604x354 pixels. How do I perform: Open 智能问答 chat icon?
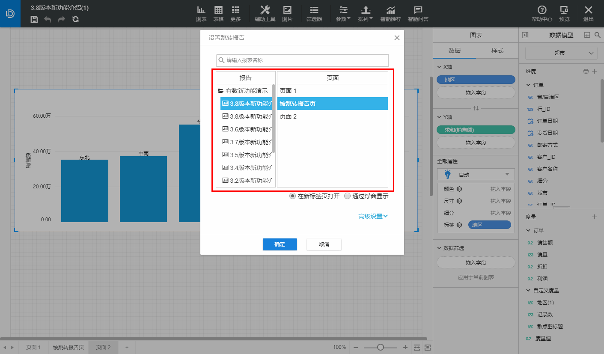coord(418,14)
